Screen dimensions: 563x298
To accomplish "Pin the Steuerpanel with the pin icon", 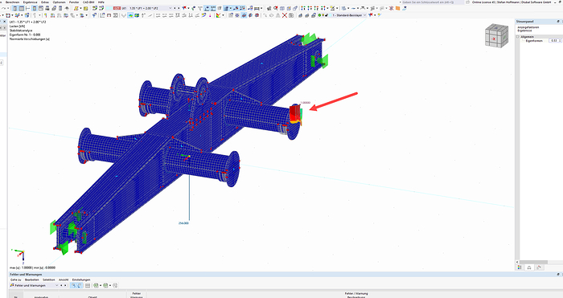I will (558, 22).
